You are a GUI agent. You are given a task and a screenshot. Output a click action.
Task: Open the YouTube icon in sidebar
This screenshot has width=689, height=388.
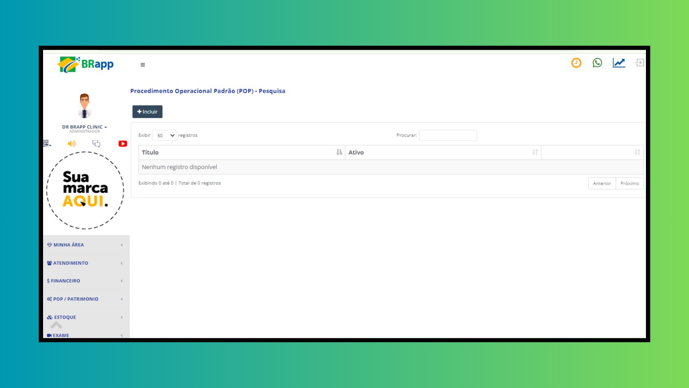[x=123, y=144]
